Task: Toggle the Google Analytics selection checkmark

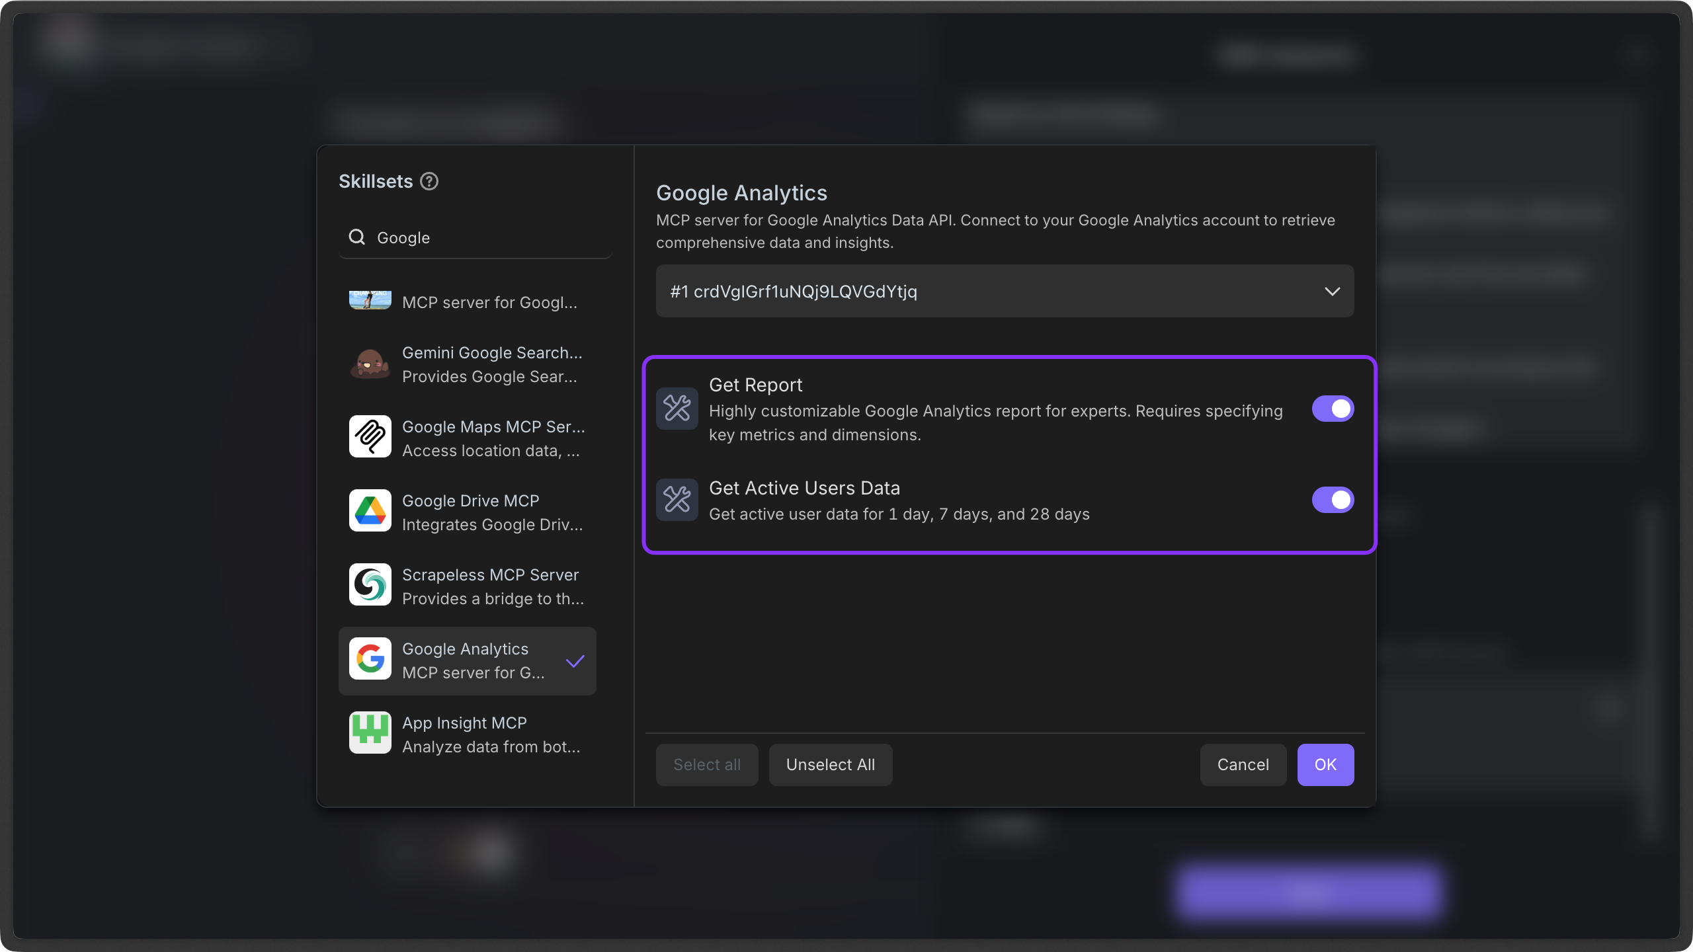Action: 575,661
